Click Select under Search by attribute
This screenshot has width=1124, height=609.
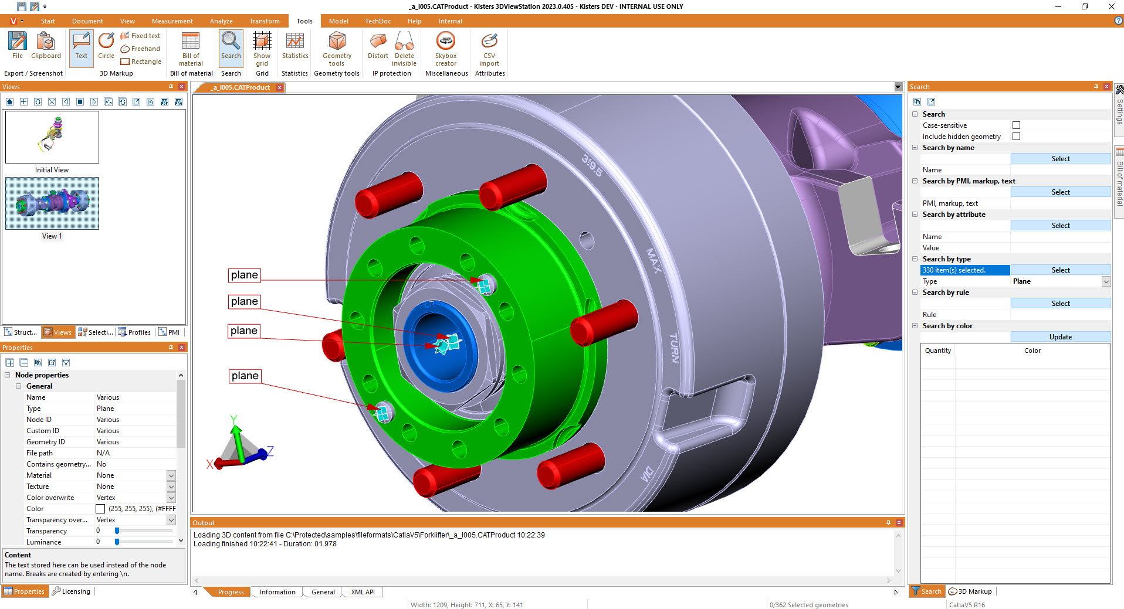click(1060, 226)
